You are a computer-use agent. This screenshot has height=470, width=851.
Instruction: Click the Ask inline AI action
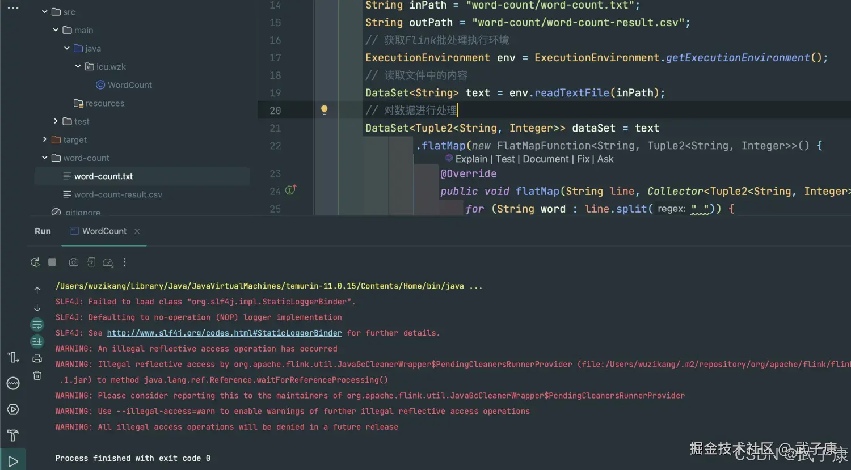(605, 159)
